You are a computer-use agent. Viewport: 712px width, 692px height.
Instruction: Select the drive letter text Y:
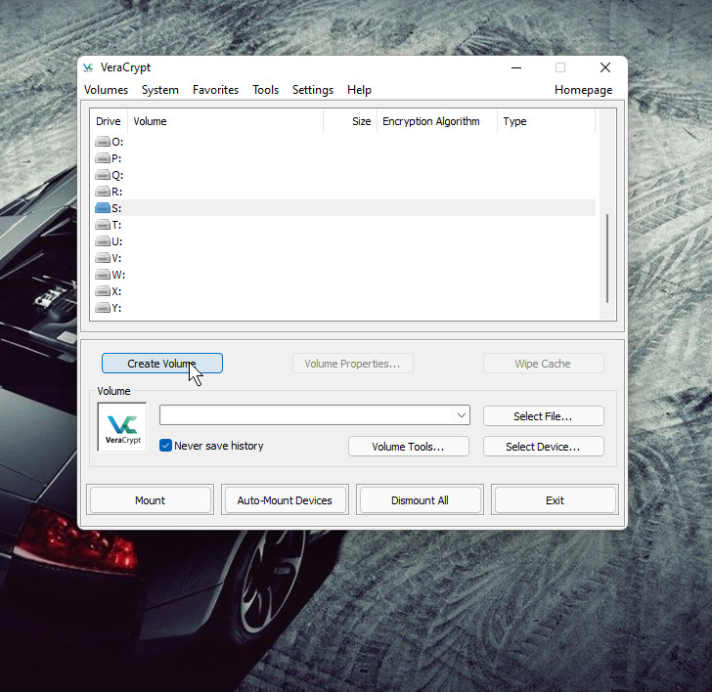coord(116,308)
